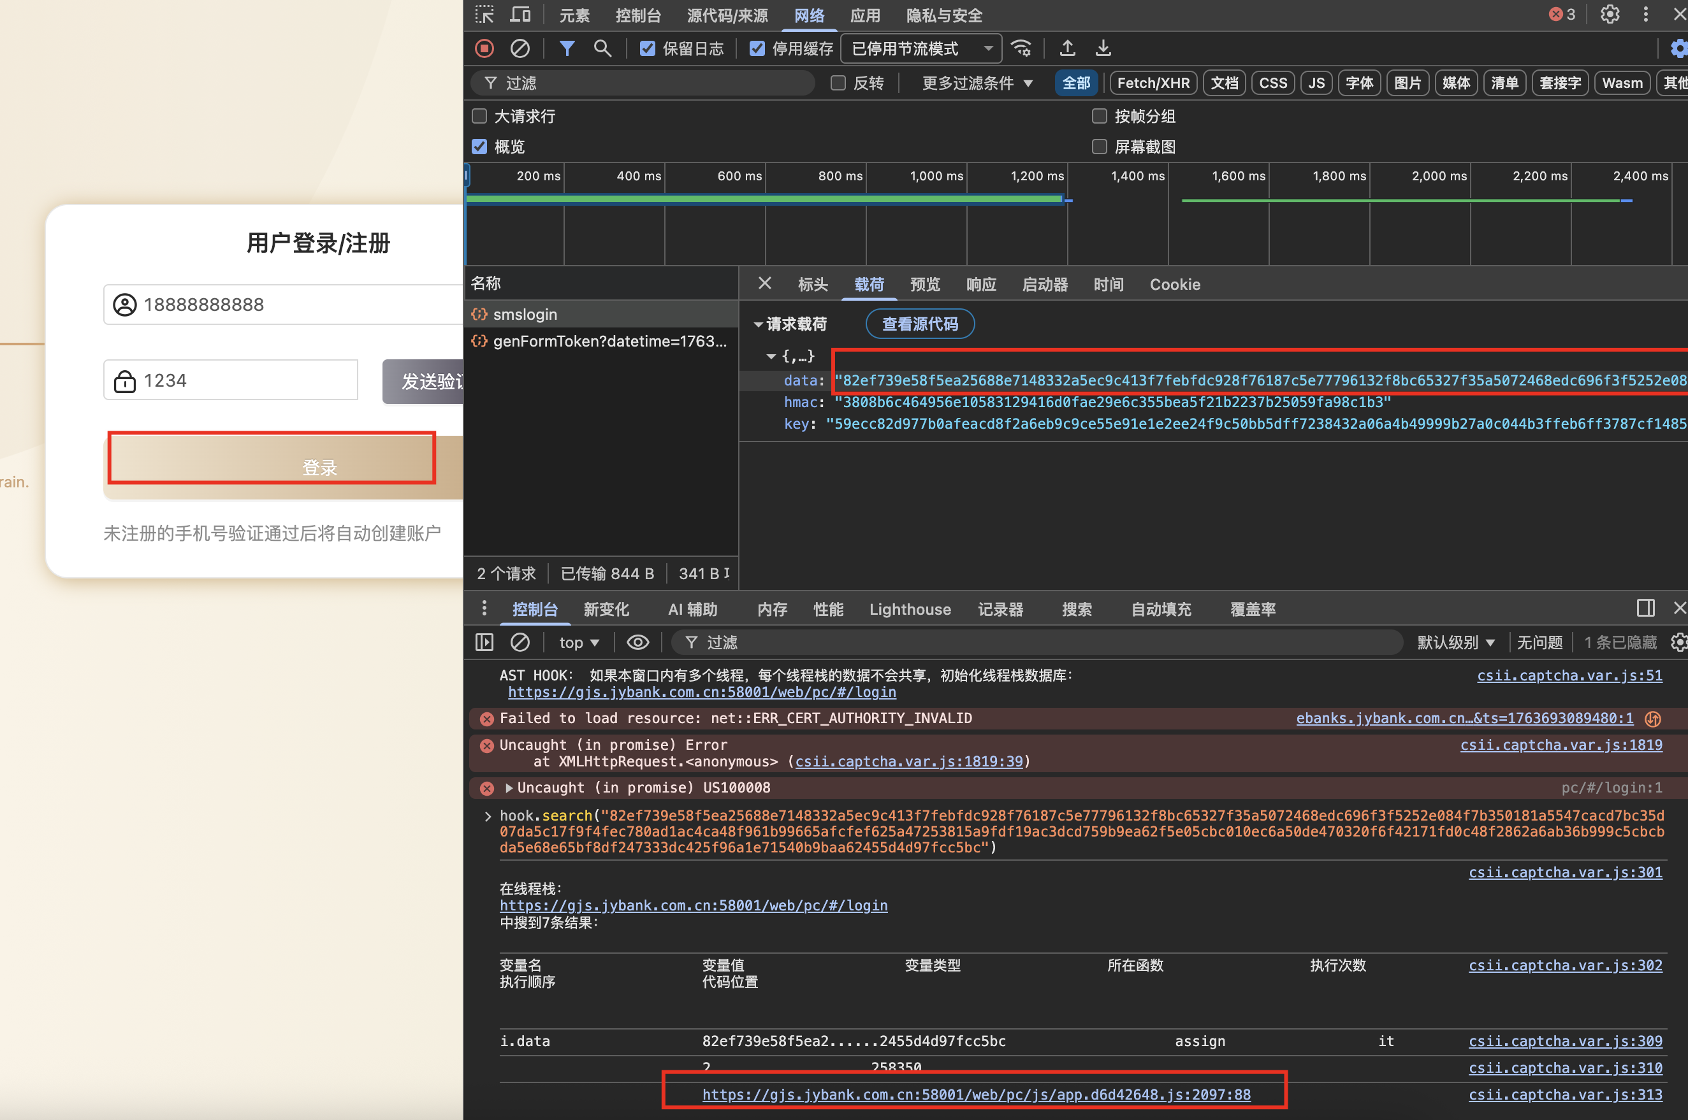Image resolution: width=1688 pixels, height=1120 pixels.
Task: Open network search magnifier icon
Action: coord(602,48)
